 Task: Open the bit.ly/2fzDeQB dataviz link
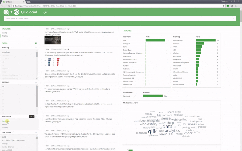pos(52,92)
